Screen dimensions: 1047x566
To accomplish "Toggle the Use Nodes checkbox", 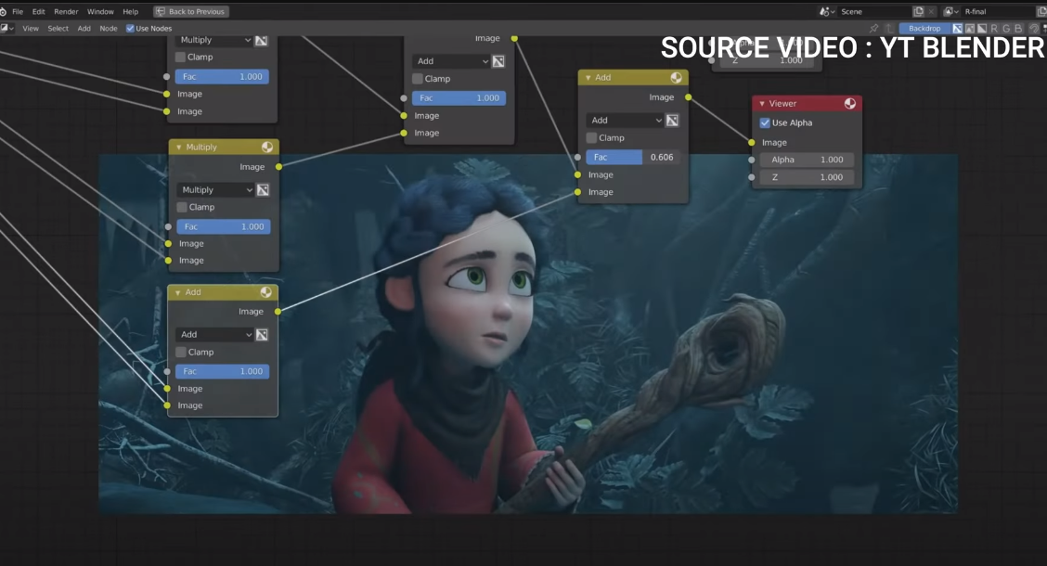I will click(x=130, y=28).
